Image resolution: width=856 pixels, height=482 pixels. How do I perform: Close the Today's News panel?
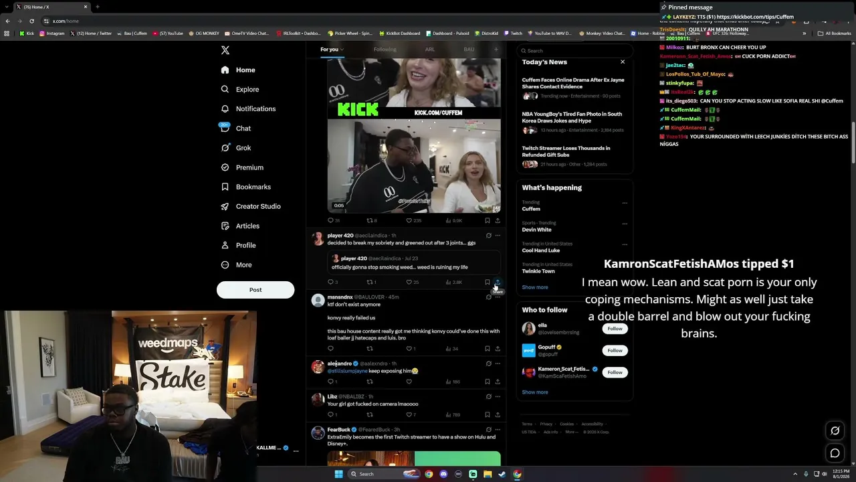click(x=623, y=62)
